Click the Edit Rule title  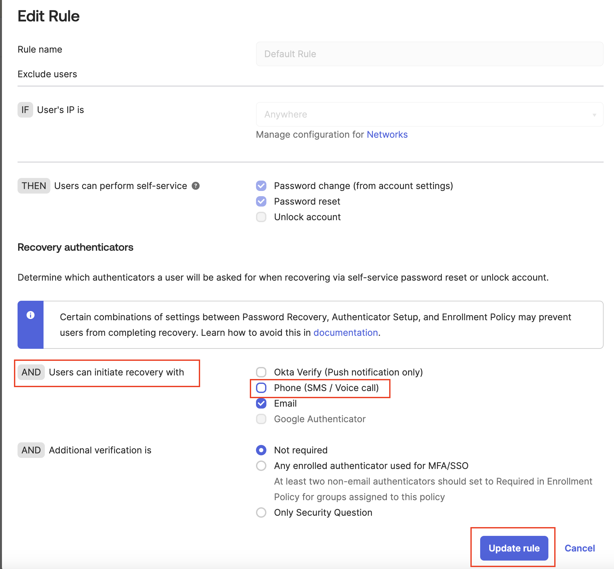(x=49, y=16)
